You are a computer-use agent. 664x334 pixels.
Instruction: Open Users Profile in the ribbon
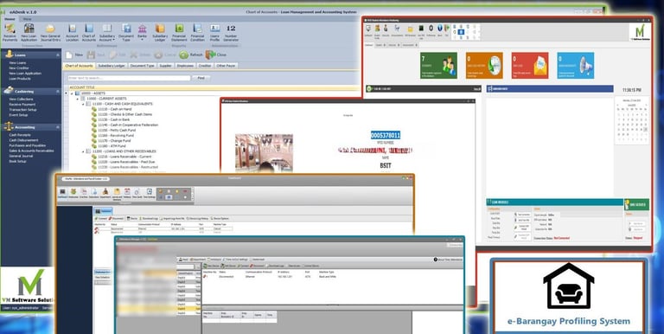tap(215, 33)
